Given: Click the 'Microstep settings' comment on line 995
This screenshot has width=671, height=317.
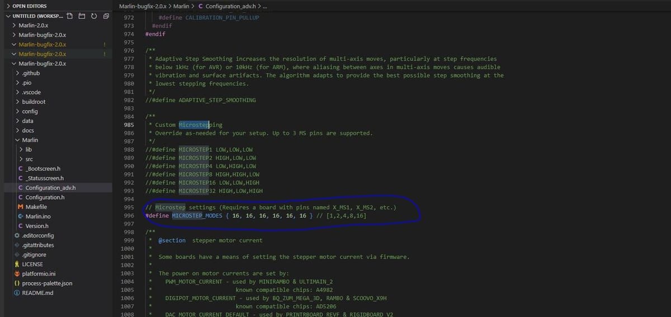Looking at the screenshot, I should point(270,207).
